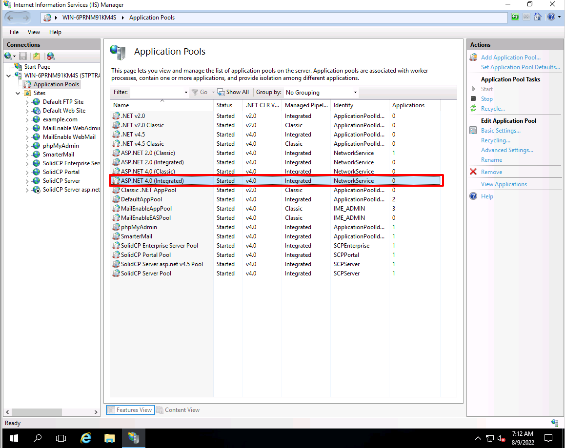Viewport: 565px width, 448px height.
Task: Click the Save Current Connections disk icon
Action: coord(23,56)
